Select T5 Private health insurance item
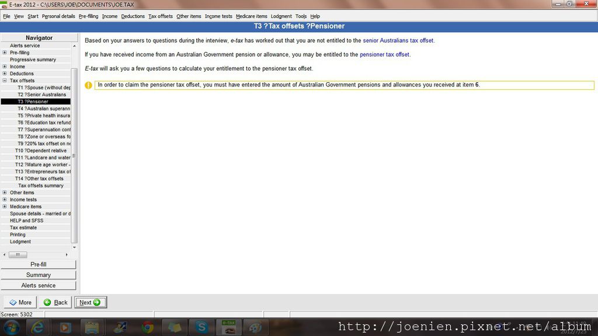 pos(44,116)
